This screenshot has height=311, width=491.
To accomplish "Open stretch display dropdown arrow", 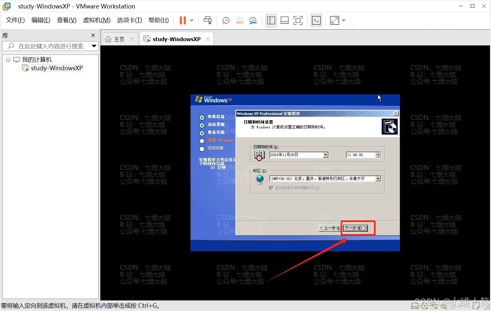I will pyautogui.click(x=344, y=21).
